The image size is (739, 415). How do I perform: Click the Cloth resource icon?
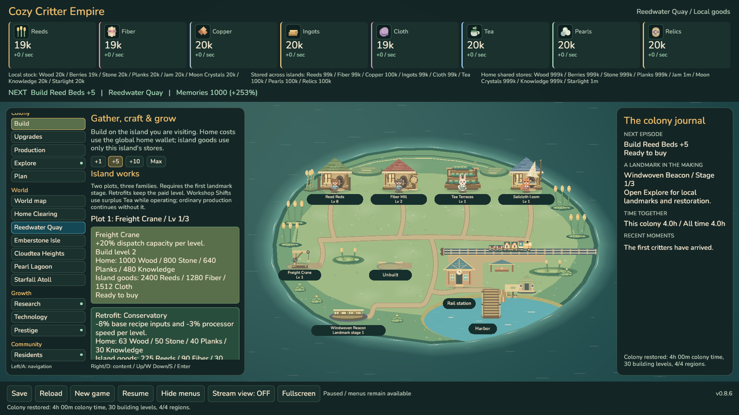(x=384, y=32)
